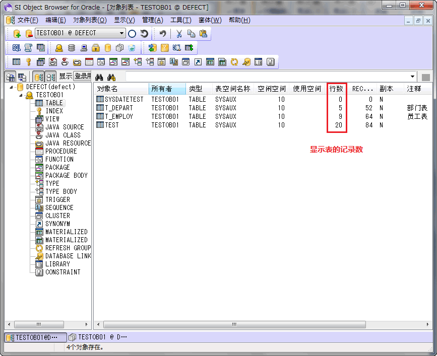Select the T_EMPLOY table row

tap(263, 116)
